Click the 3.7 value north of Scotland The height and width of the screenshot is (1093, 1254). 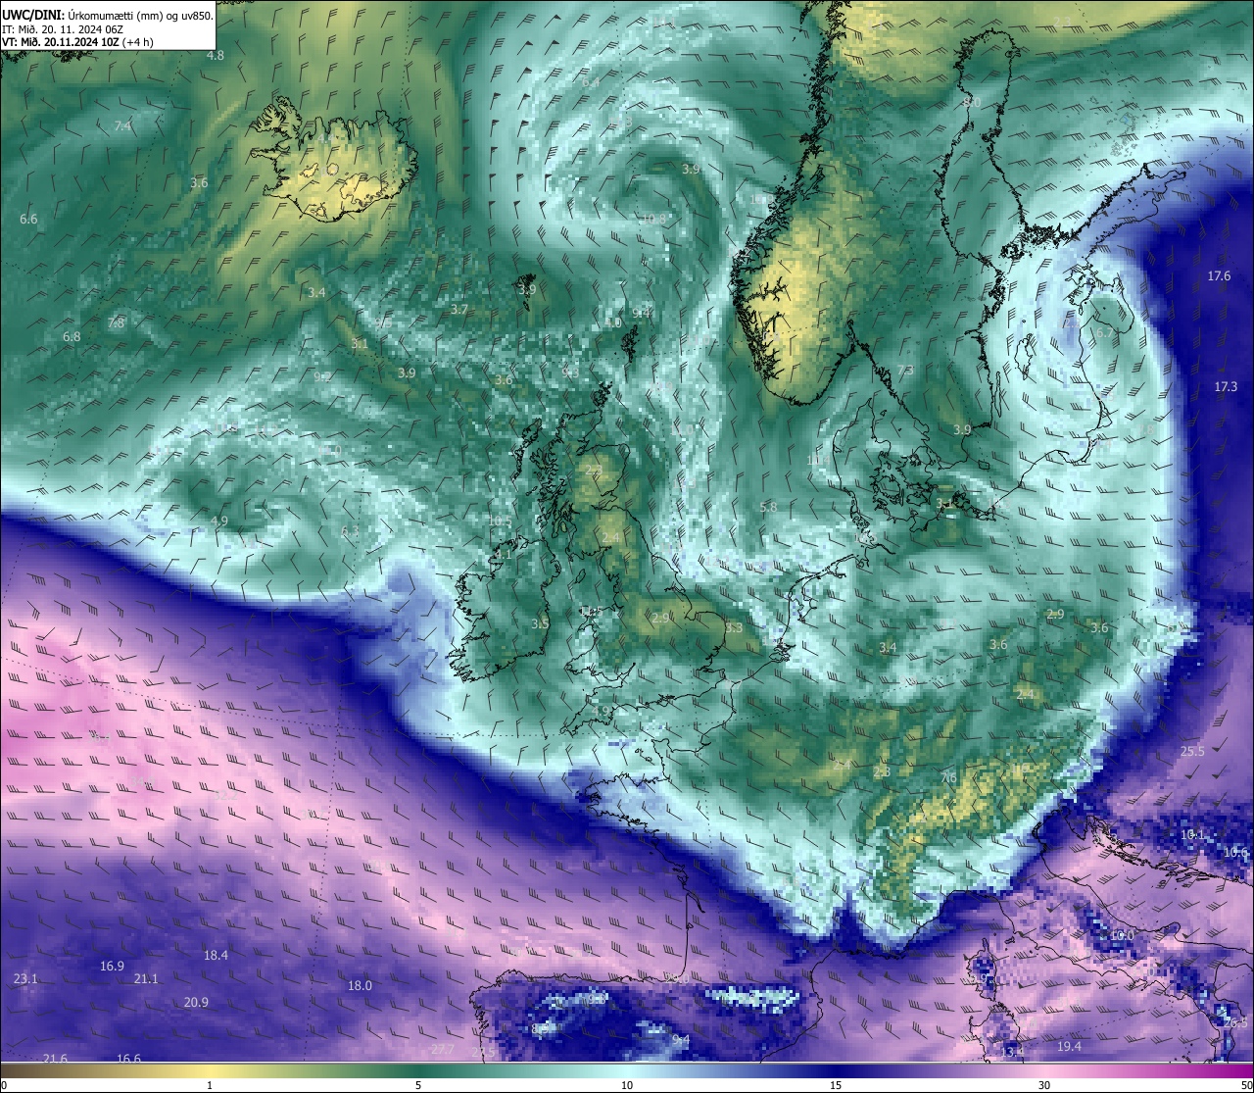[x=458, y=309]
